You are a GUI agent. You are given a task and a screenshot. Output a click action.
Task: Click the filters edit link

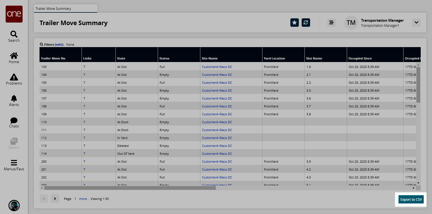point(59,45)
